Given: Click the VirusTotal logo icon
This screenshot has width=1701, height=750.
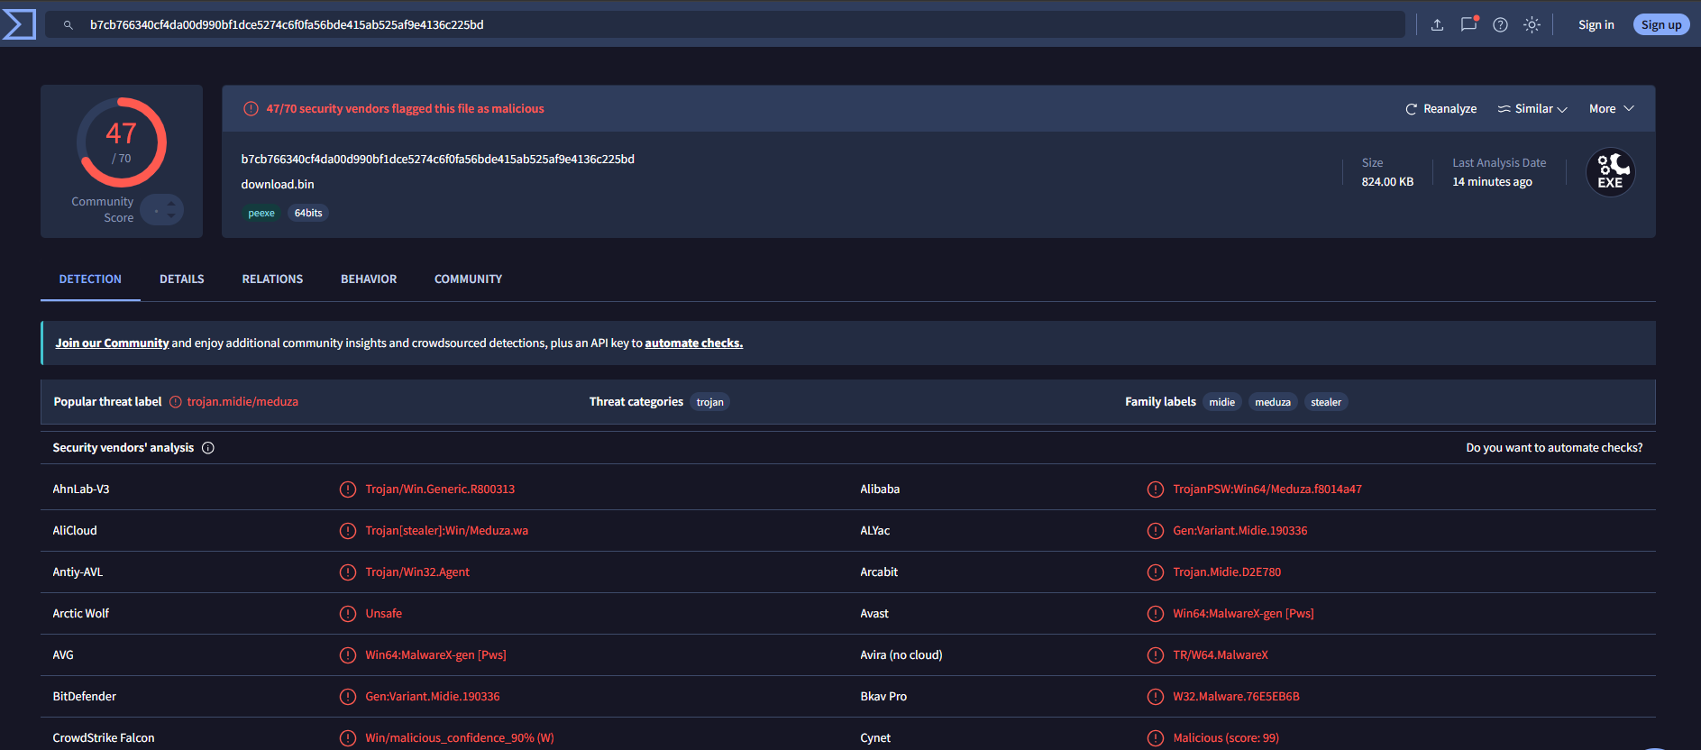Looking at the screenshot, I should [x=19, y=24].
